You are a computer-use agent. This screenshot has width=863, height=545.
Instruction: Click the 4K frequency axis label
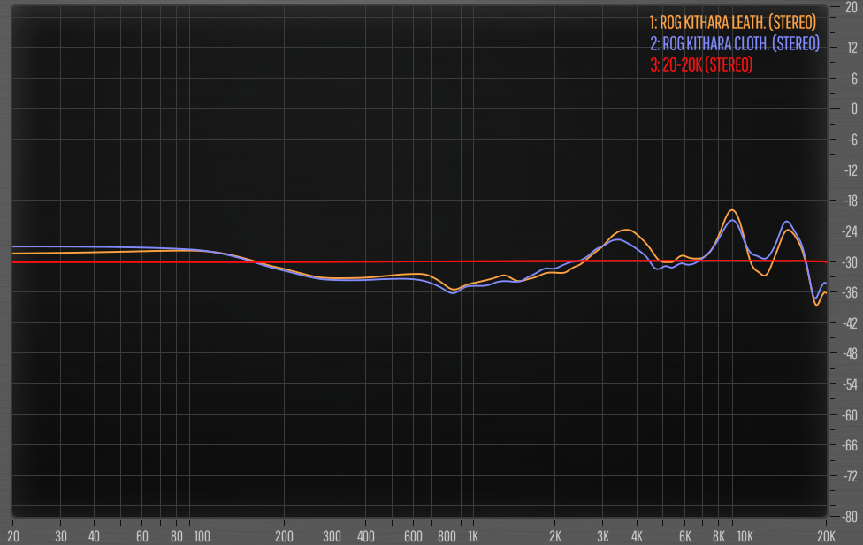[x=636, y=536]
